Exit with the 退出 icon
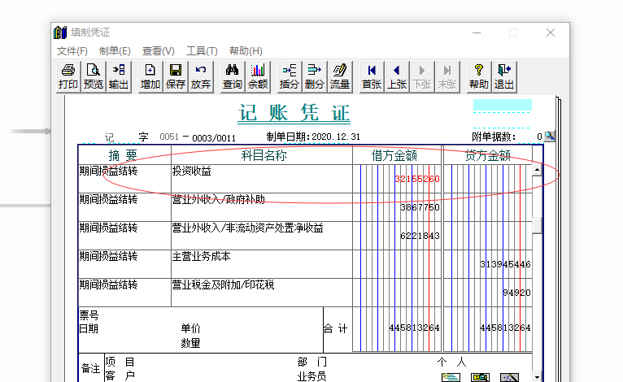623x382 pixels. pyautogui.click(x=504, y=76)
